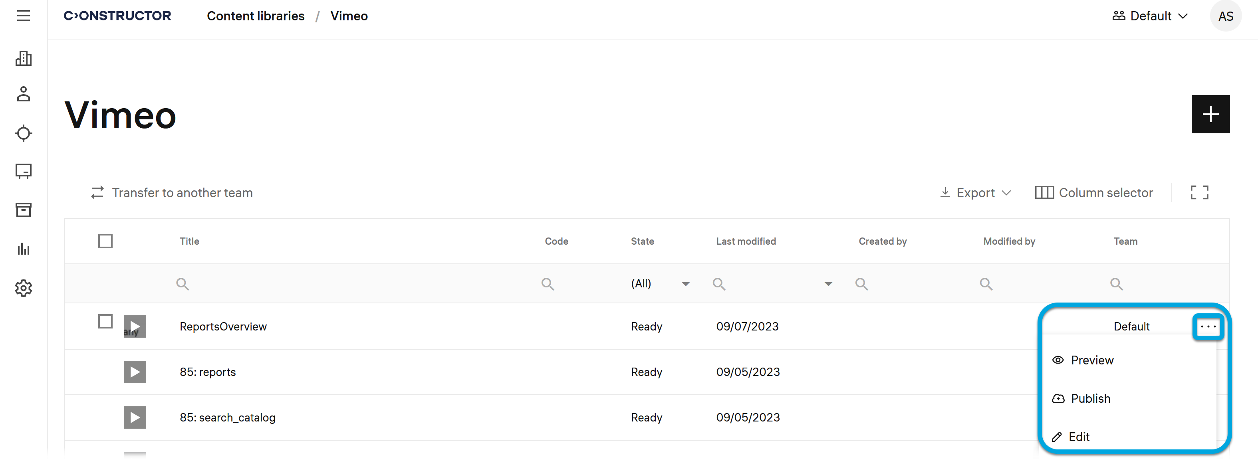Expand the State (All) filter dropdown

coord(685,284)
